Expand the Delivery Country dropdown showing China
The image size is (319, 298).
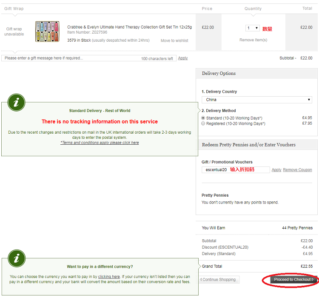coord(256,100)
